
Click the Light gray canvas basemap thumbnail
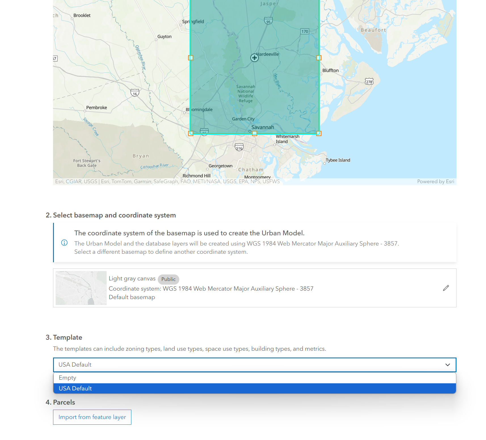[81, 288]
